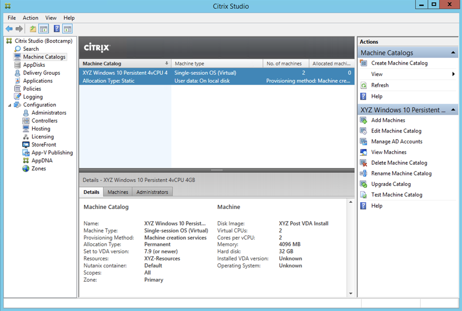Click the Machine type column header
Image resolution: width=462 pixels, height=311 pixels.
(217, 63)
